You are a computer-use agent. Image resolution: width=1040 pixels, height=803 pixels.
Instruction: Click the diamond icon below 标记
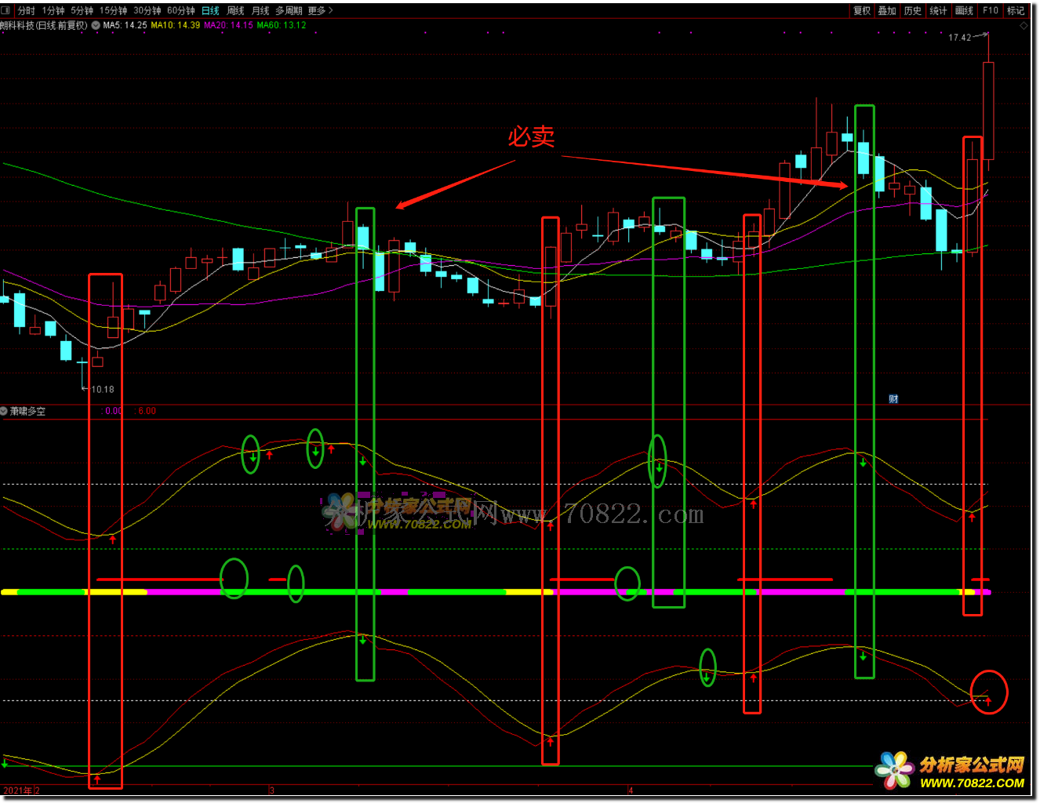1024,26
